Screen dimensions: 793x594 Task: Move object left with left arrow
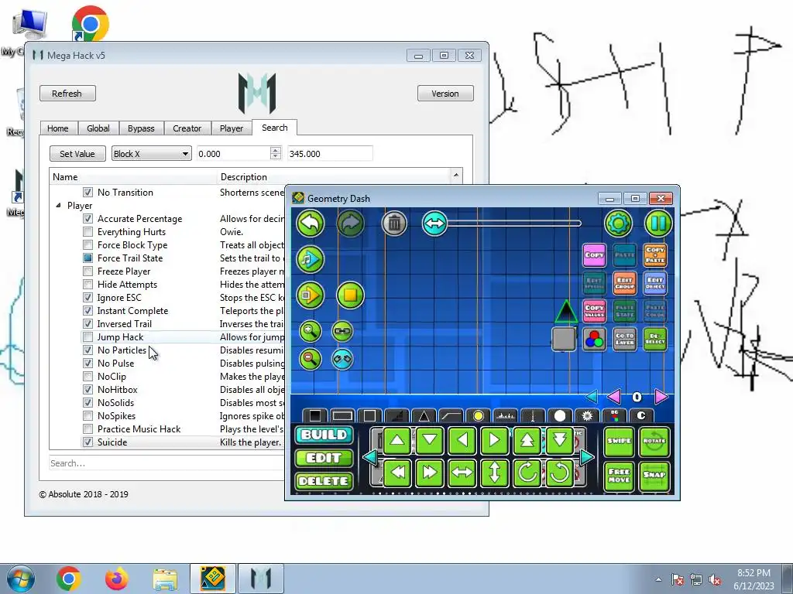click(462, 440)
